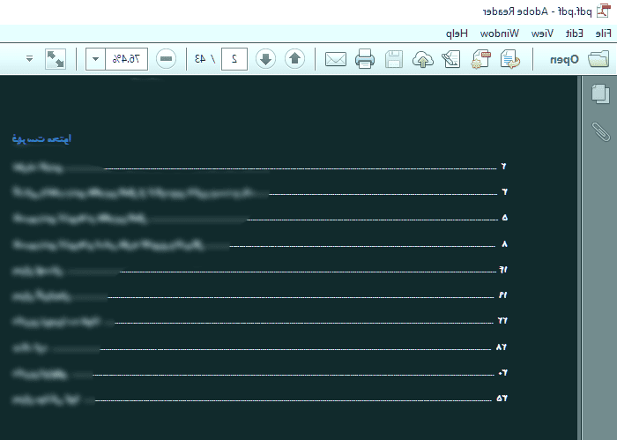Open the File menu

603,34
